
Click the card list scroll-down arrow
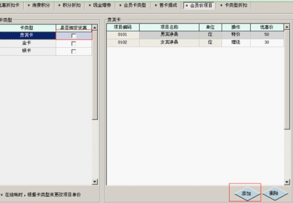pyautogui.click(x=95, y=181)
